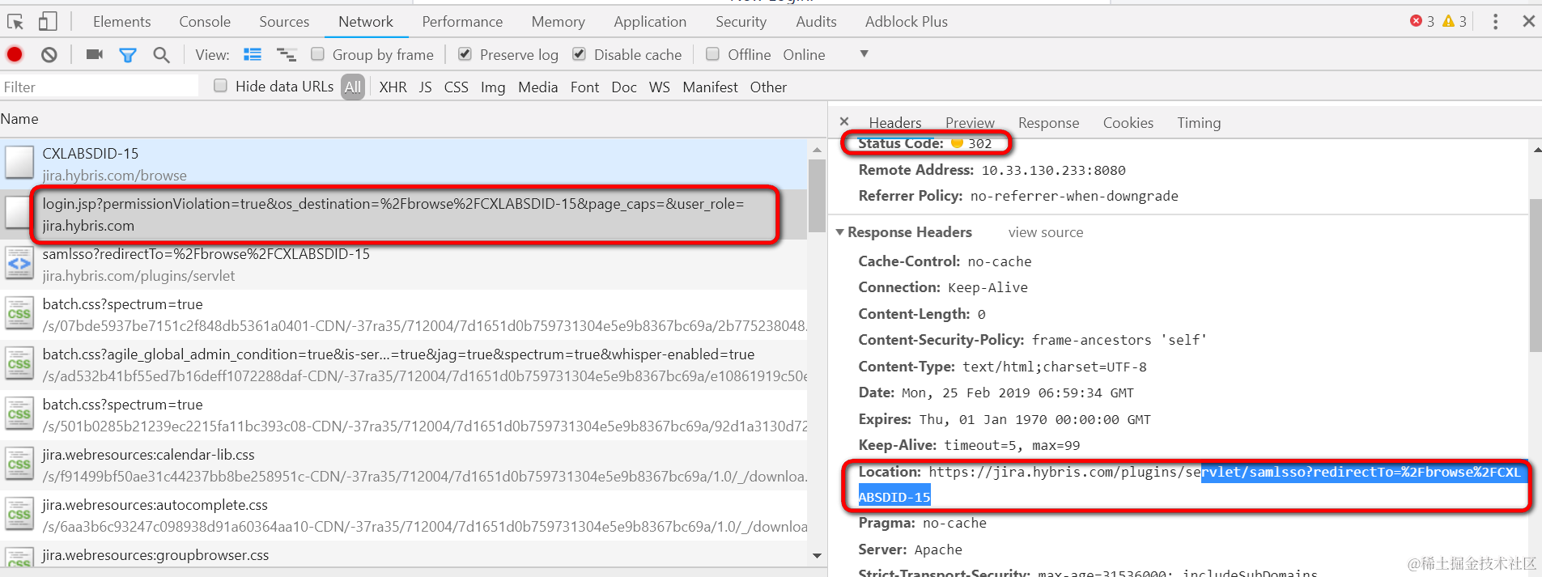The height and width of the screenshot is (577, 1542).
Task: Select the login.jsp?permissionViolation request row
Action: tap(403, 214)
